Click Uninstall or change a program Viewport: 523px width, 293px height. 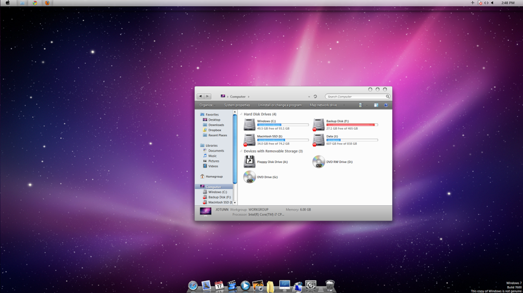(280, 105)
